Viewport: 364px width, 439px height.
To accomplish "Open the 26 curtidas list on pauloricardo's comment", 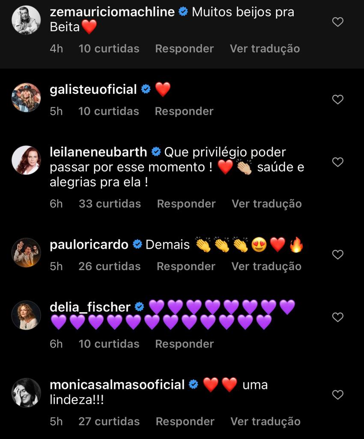I will click(x=109, y=266).
